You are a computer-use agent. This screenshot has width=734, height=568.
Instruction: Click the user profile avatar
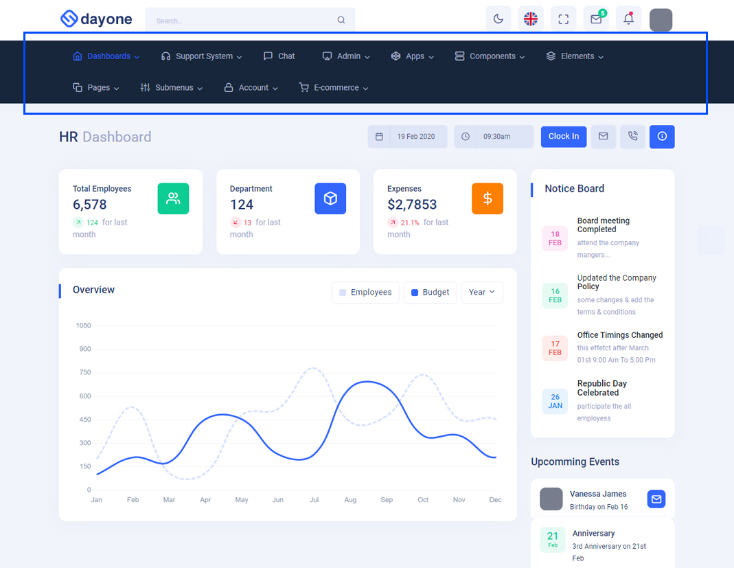pos(661,20)
